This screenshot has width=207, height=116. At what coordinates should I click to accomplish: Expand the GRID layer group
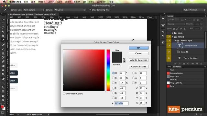coord(172,33)
